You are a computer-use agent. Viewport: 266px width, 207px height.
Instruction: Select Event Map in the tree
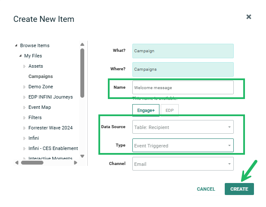pos(40,107)
